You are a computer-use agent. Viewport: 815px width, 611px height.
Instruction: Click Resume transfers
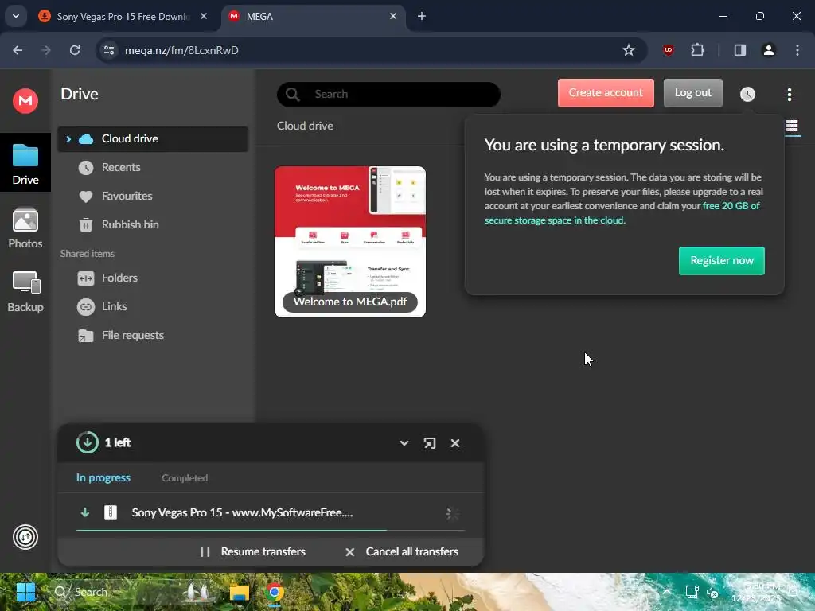coord(252,552)
